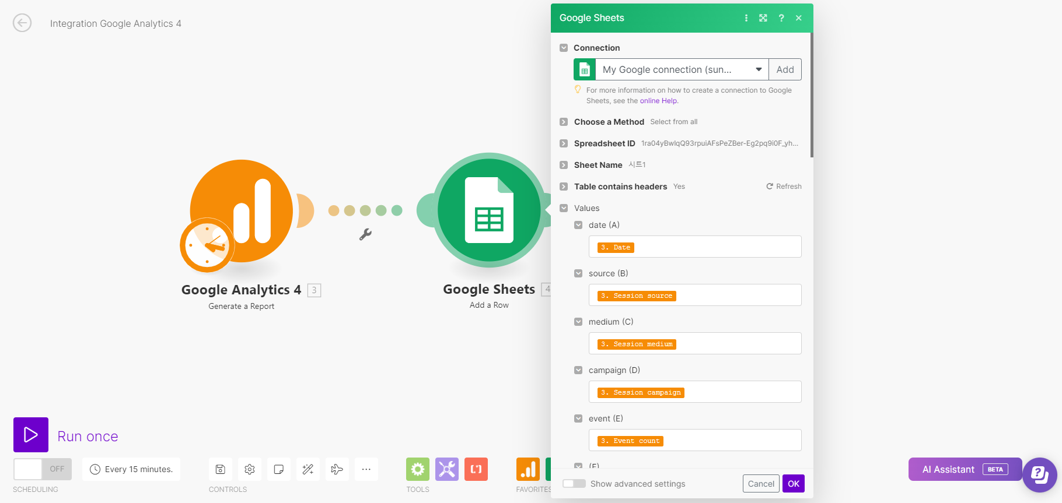1062x503 pixels.
Task: Toggle scheduling OFF switch
Action: [43, 469]
